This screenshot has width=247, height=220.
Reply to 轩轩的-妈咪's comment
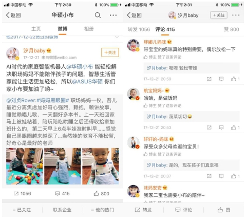point(221,176)
